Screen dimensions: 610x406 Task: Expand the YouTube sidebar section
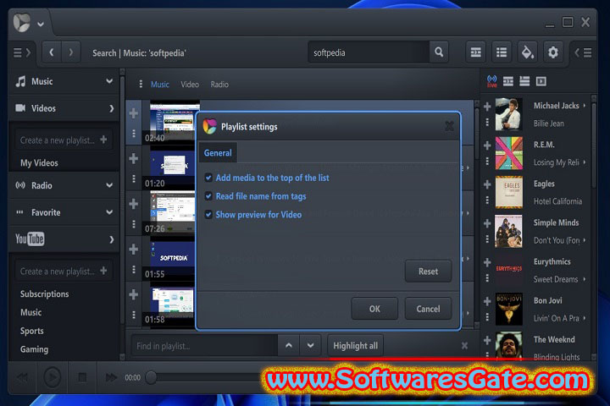111,239
